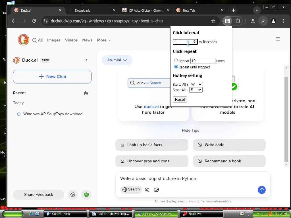
Task: Click the green privacy shield icon
Action: (86, 195)
